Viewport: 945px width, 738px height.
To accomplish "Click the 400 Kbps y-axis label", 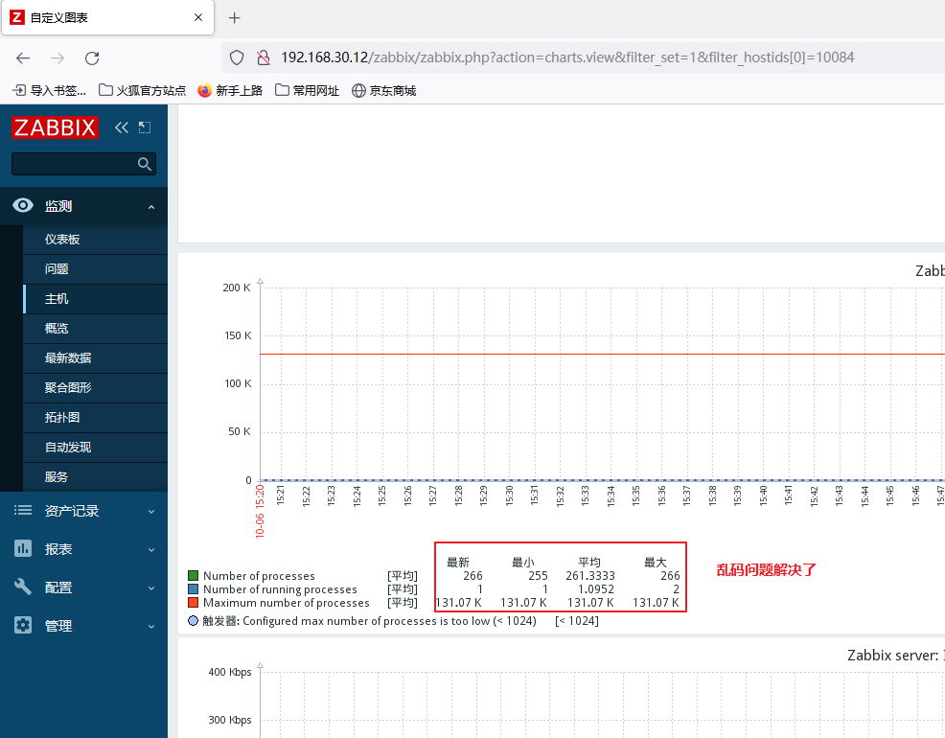I will click(230, 672).
